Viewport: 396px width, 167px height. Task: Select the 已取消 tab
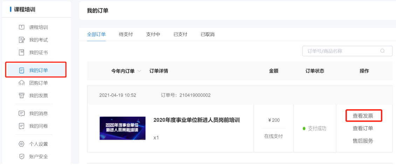click(x=208, y=34)
